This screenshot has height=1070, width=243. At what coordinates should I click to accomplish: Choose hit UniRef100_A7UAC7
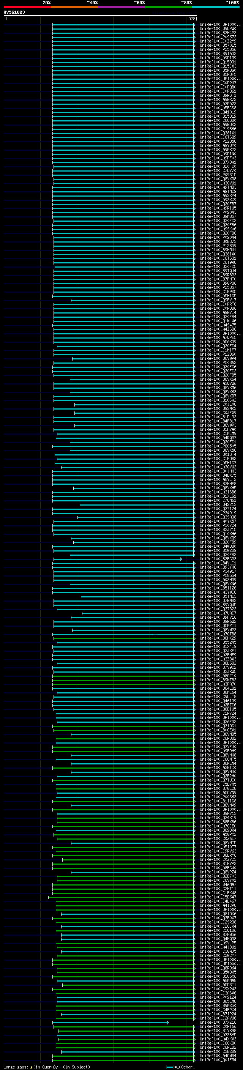point(218,613)
